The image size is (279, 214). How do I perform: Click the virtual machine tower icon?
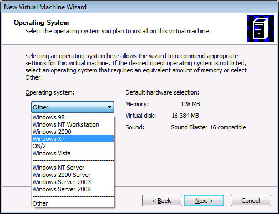(261, 28)
